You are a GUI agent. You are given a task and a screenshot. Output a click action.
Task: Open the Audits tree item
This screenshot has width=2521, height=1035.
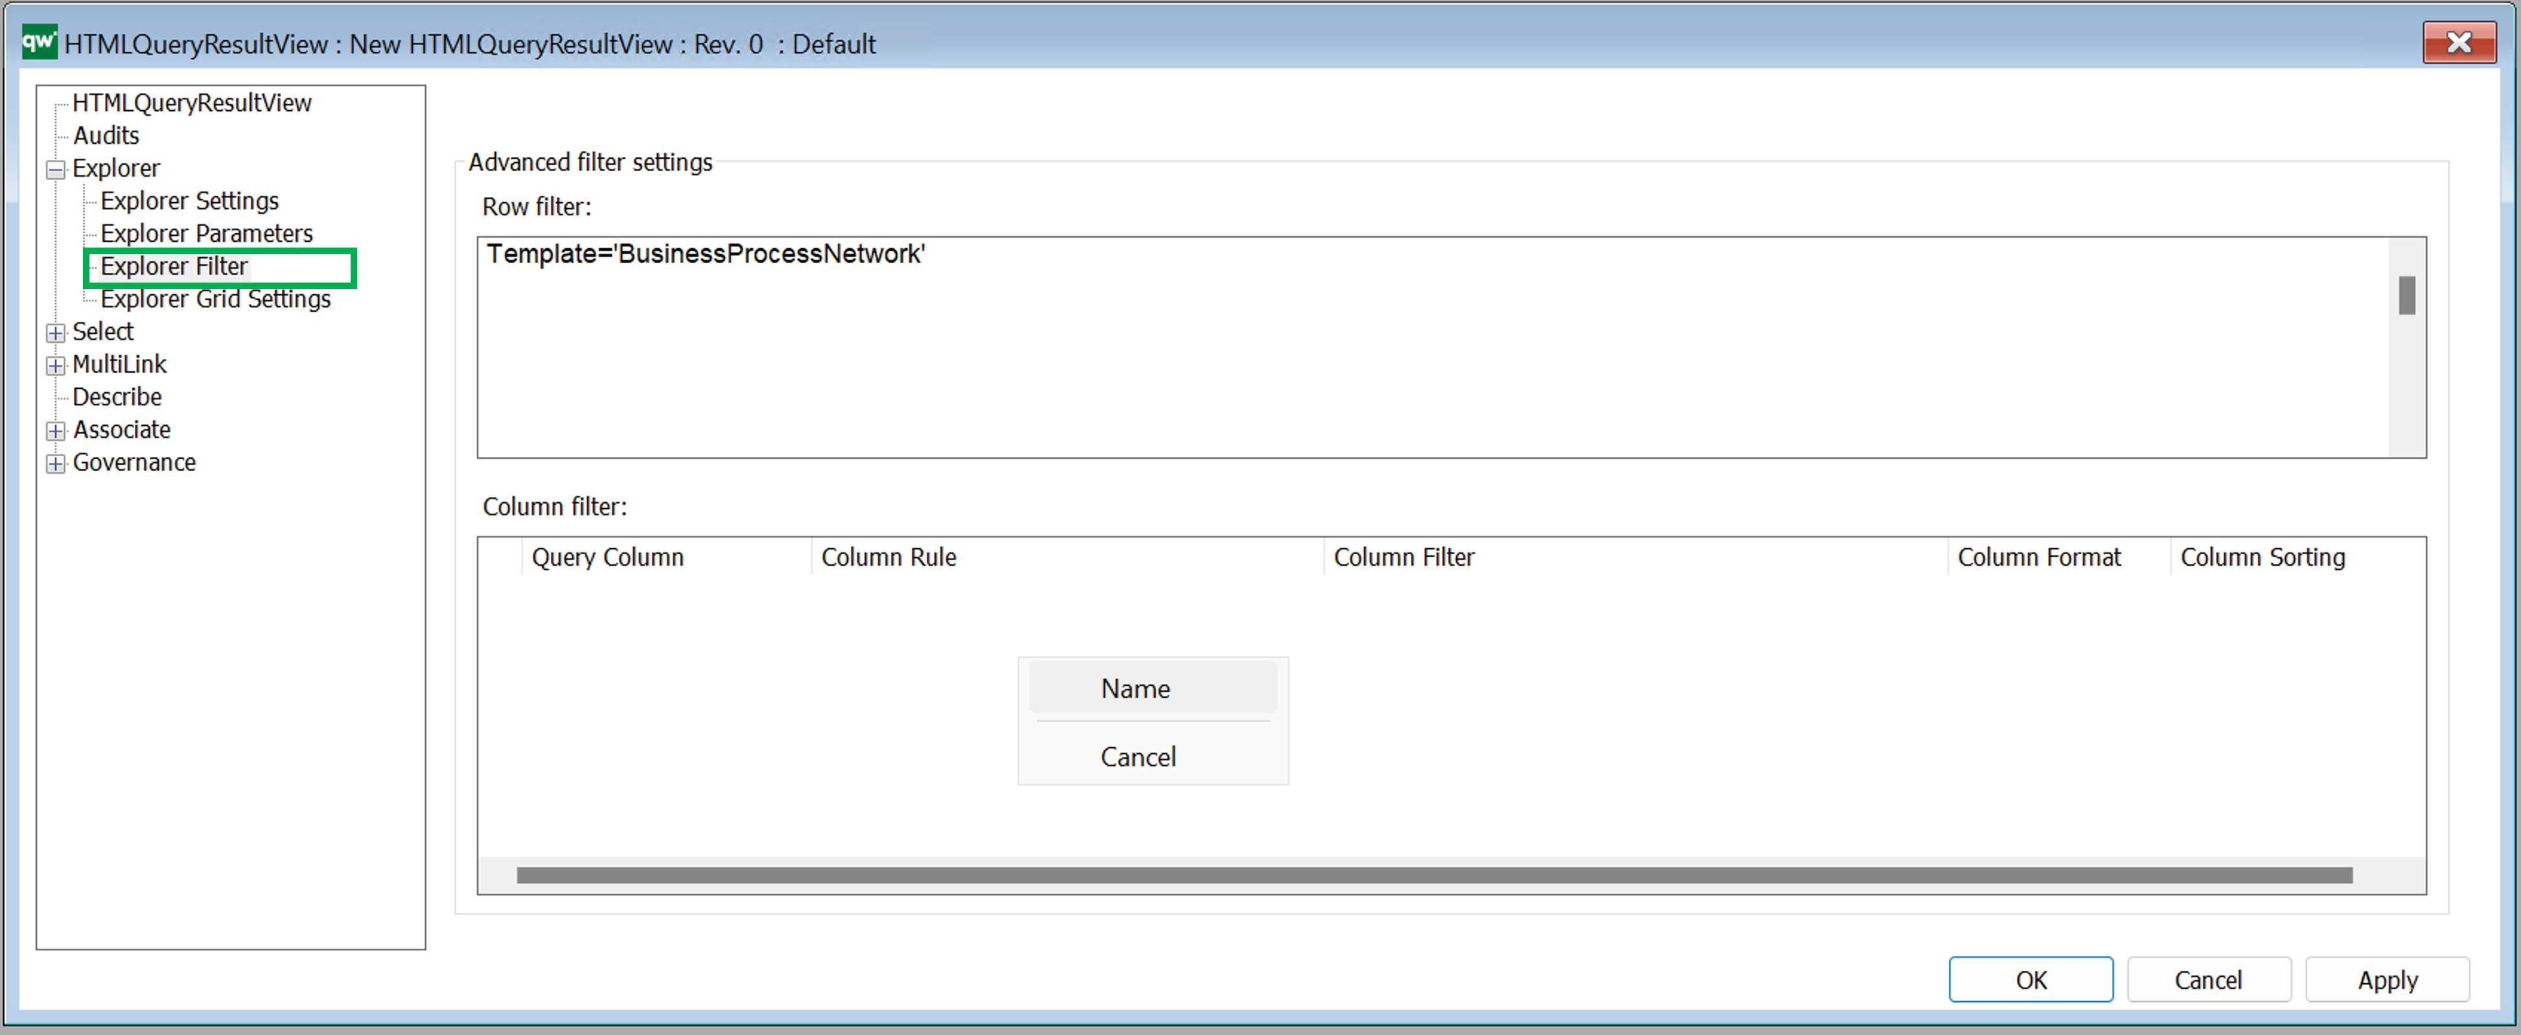[x=106, y=135]
